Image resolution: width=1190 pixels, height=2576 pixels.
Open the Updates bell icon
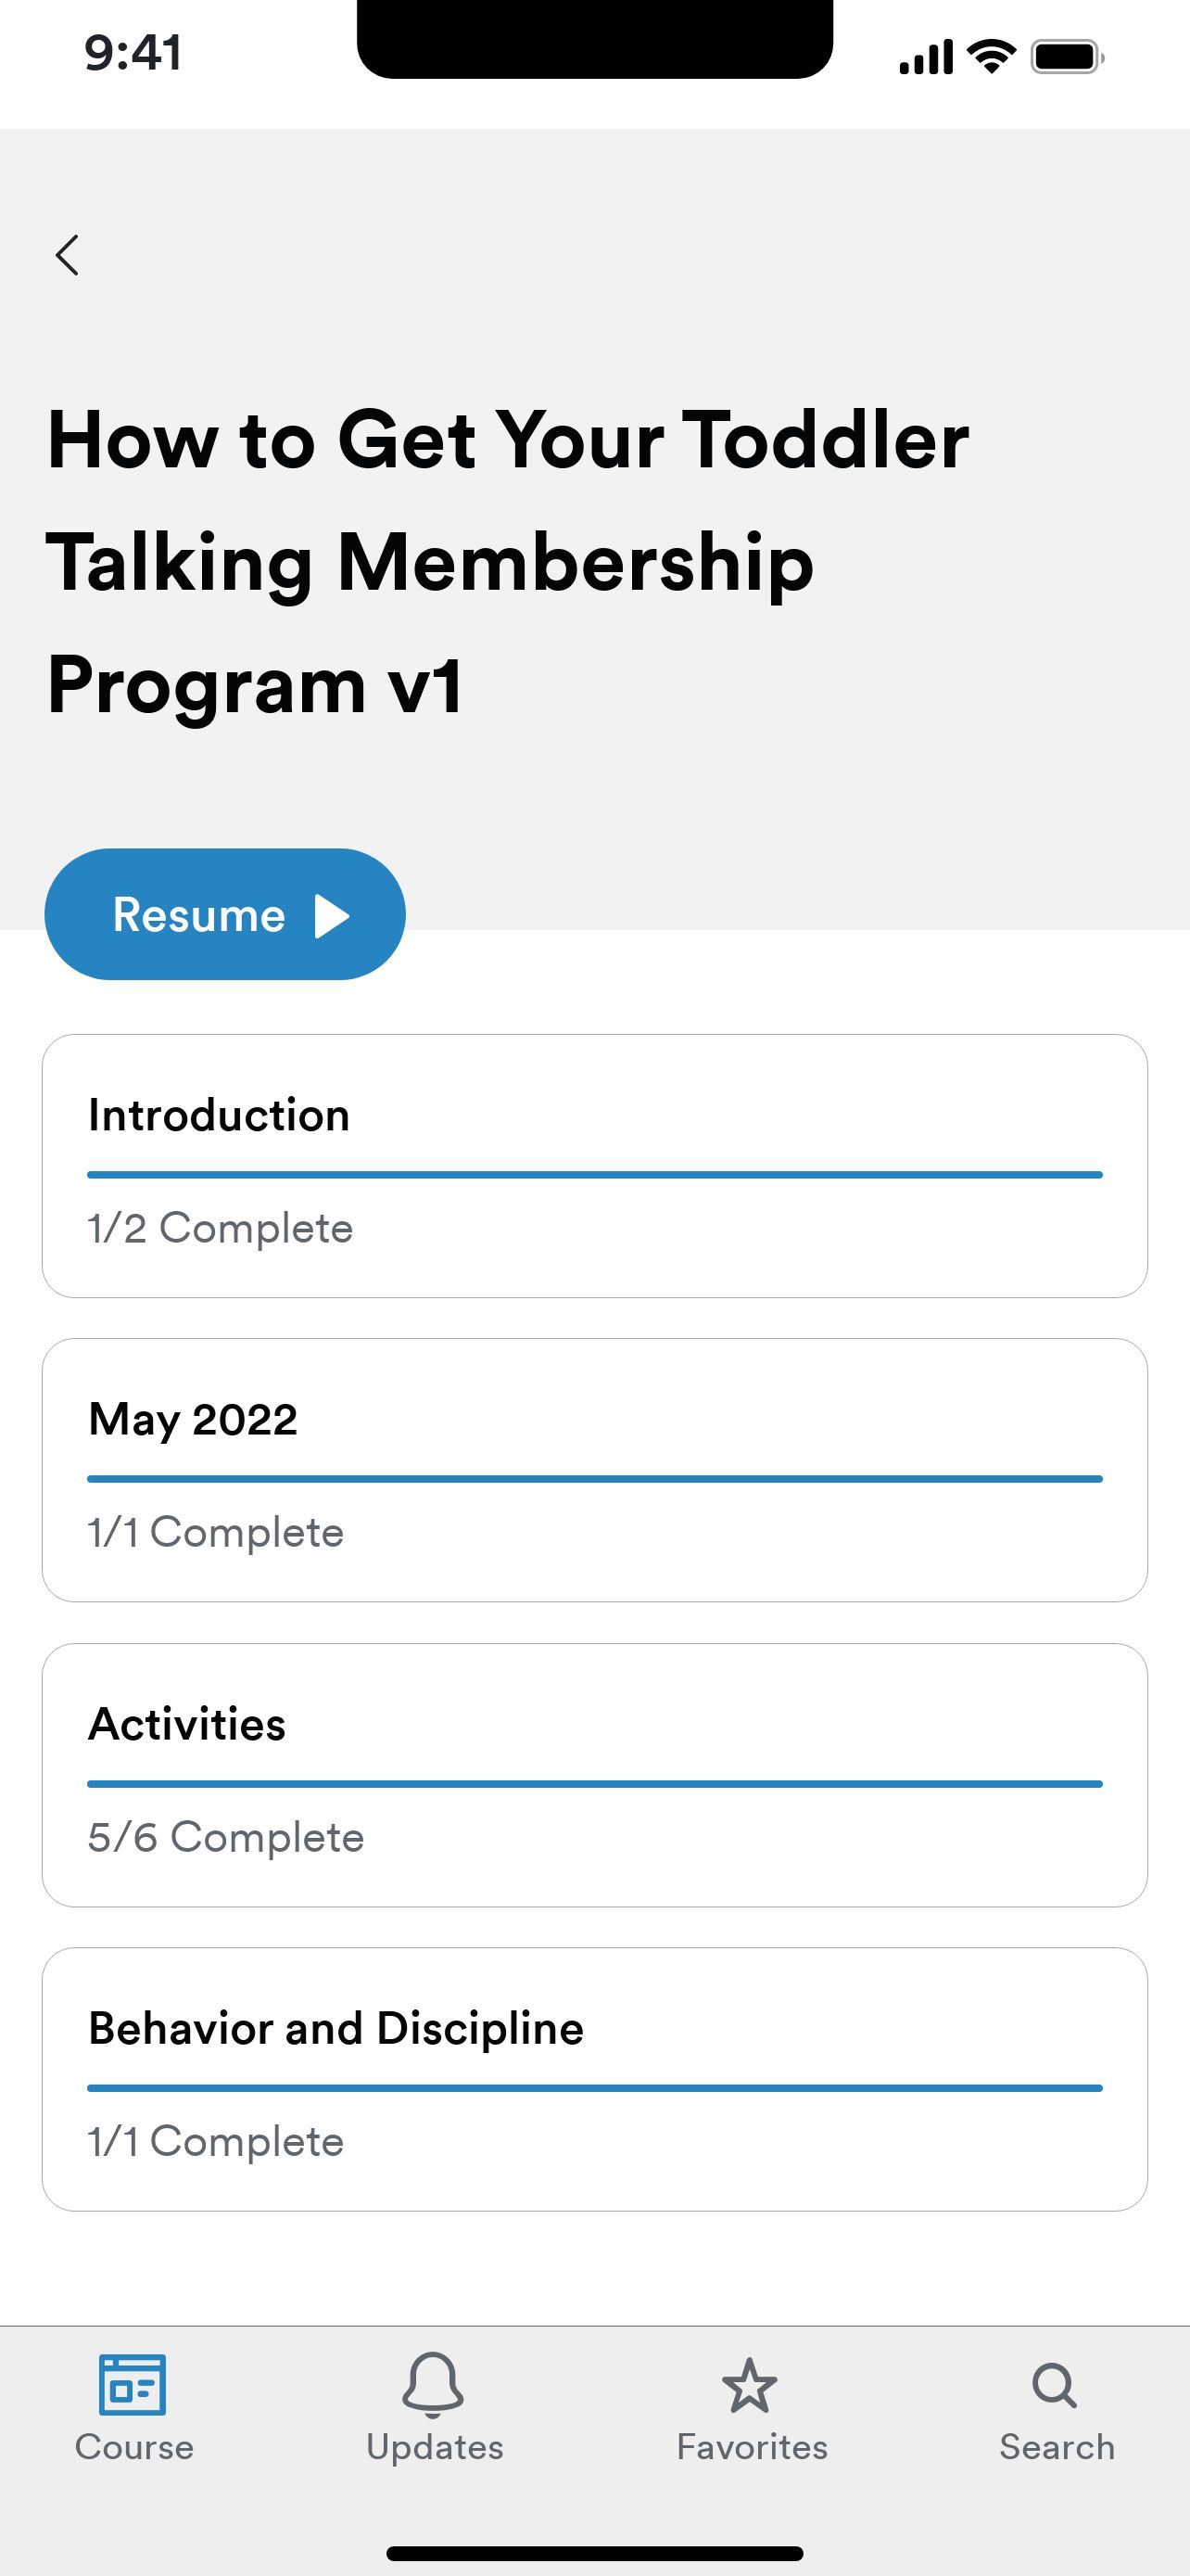click(434, 2385)
